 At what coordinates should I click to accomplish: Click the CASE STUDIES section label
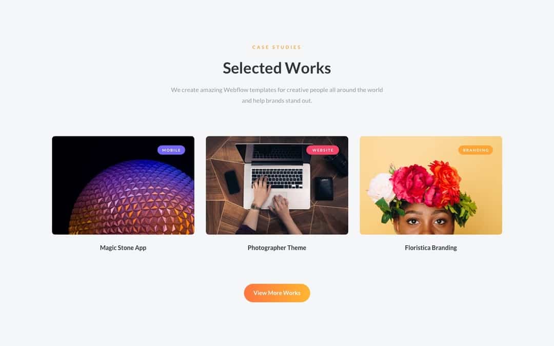[276, 47]
